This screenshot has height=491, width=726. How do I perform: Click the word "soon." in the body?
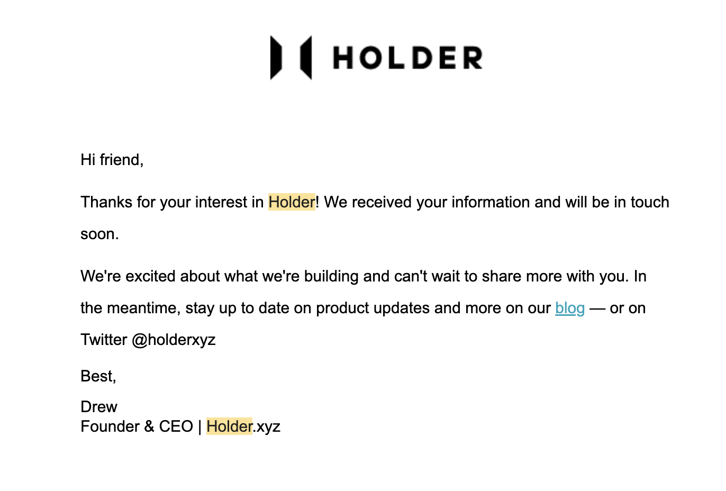coord(99,234)
